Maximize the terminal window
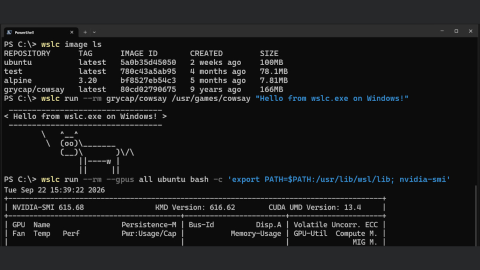Screen dimensions: 480x270 [456, 31]
